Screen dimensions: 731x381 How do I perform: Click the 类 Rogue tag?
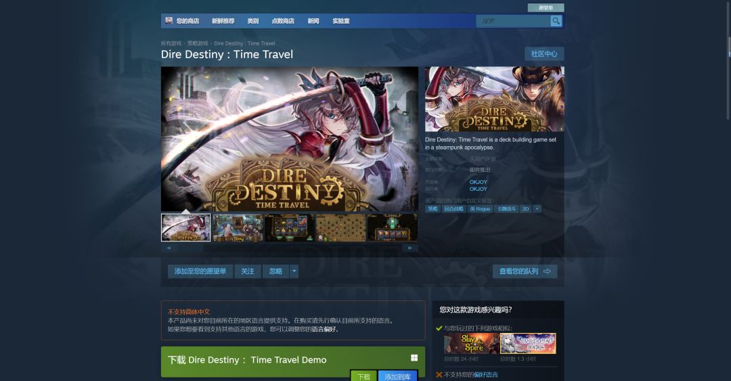click(x=480, y=209)
